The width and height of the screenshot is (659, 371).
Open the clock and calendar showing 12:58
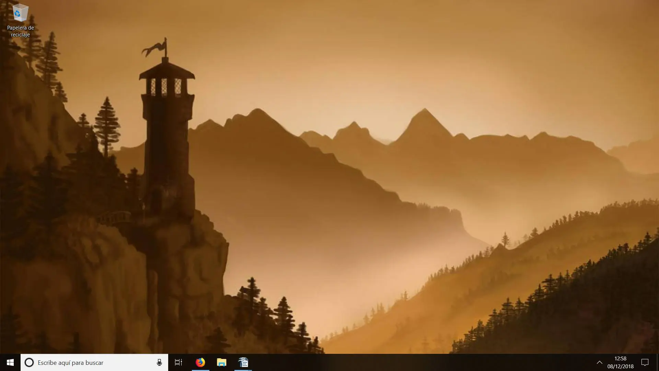click(620, 362)
